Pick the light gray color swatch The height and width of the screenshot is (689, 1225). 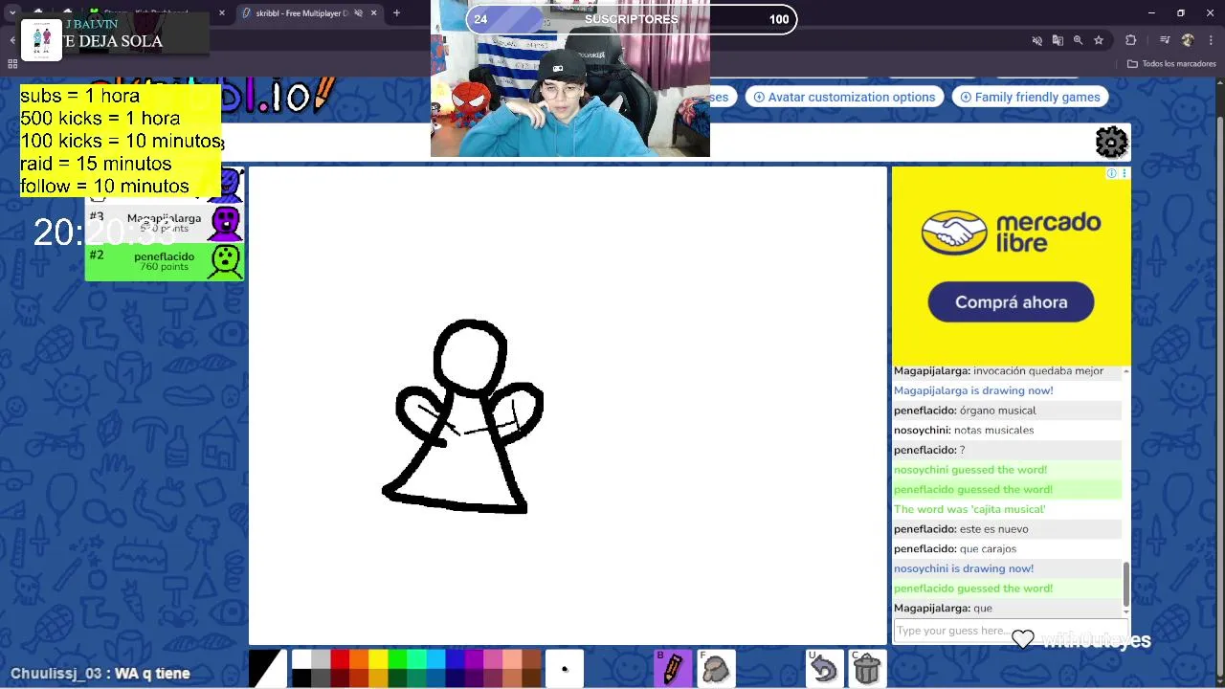pos(321,659)
